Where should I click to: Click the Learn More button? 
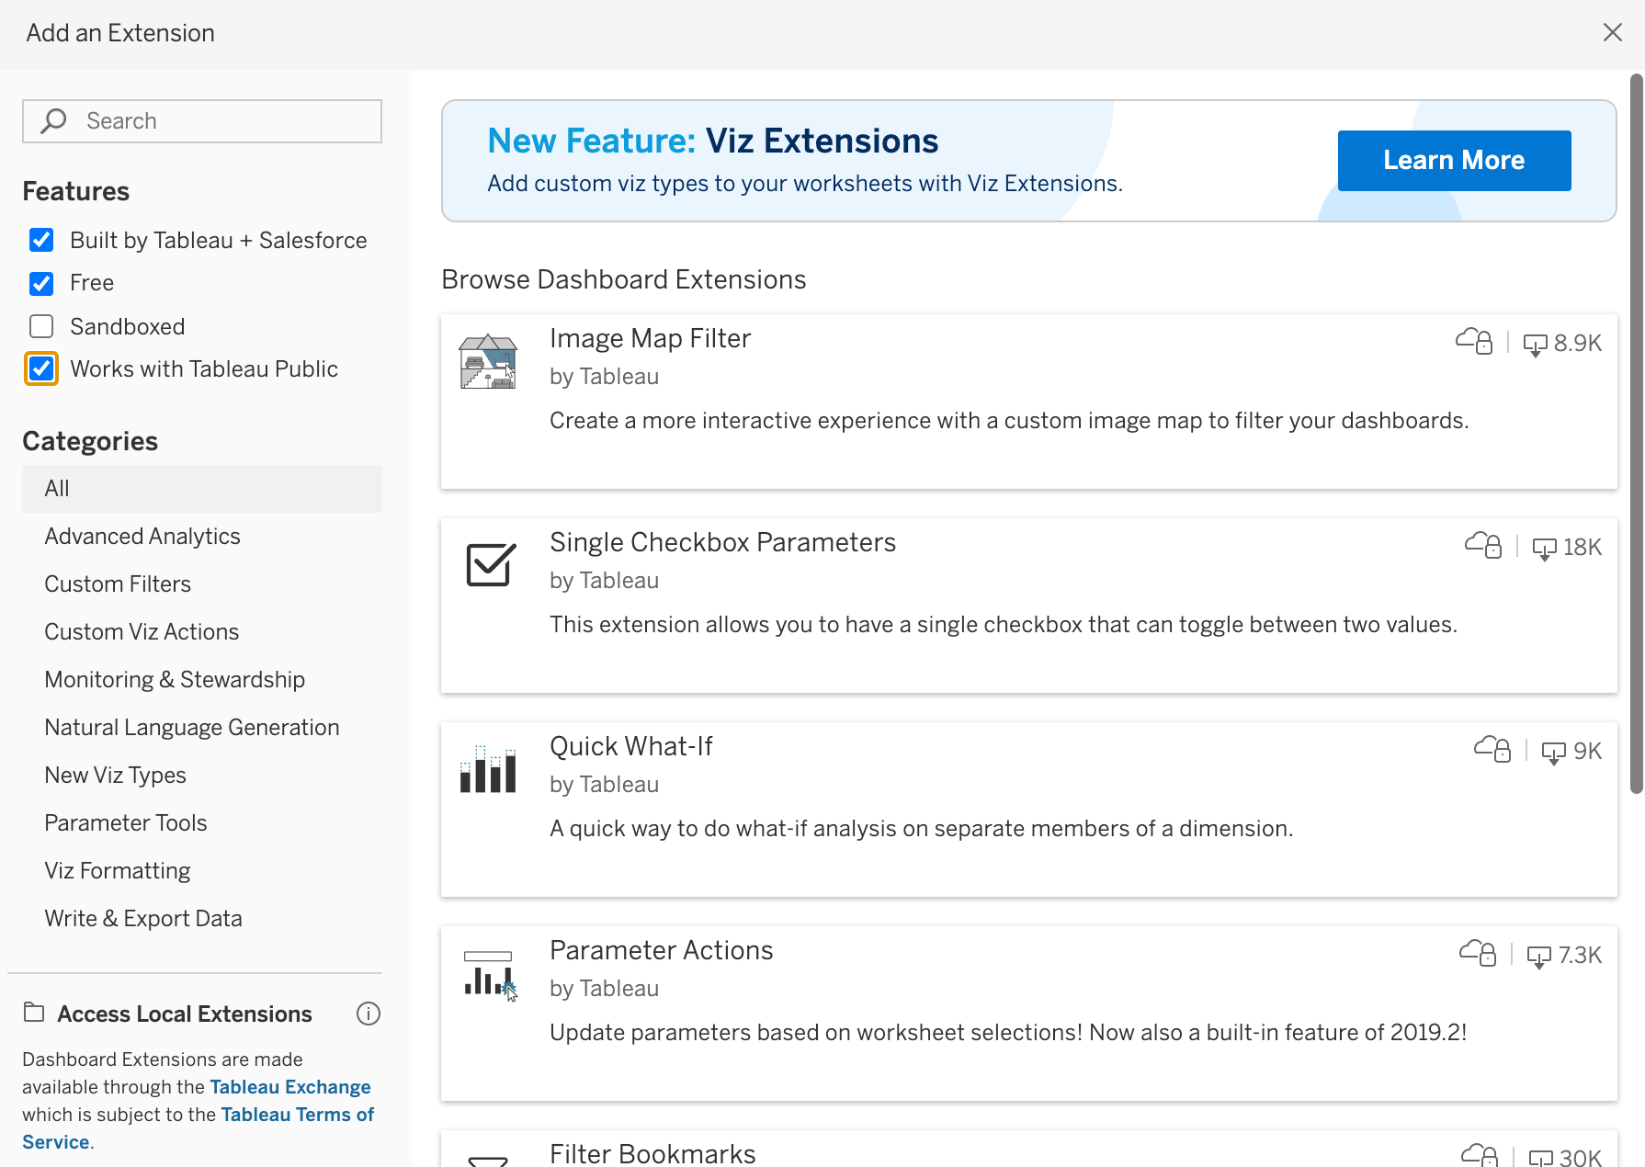[x=1454, y=161]
